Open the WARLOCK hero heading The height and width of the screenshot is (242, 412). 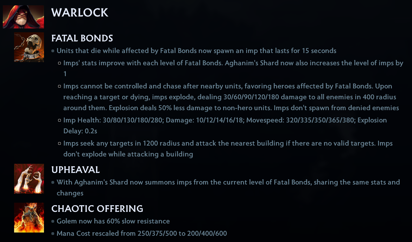point(80,13)
